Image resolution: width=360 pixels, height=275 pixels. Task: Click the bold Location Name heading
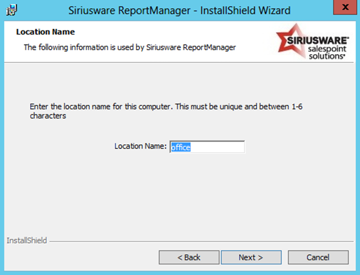coord(46,32)
